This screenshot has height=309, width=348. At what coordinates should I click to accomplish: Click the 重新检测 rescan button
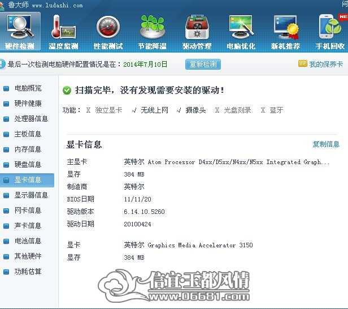(203, 65)
